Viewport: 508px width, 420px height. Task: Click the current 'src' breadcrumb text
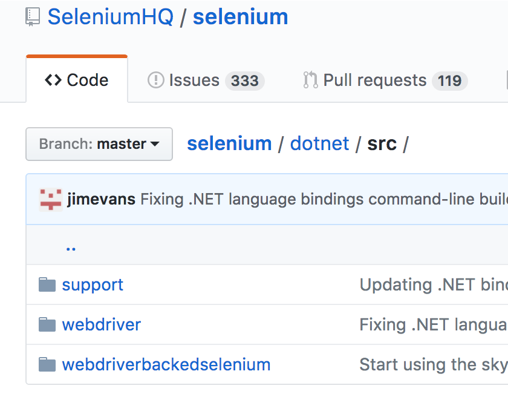[x=382, y=143]
